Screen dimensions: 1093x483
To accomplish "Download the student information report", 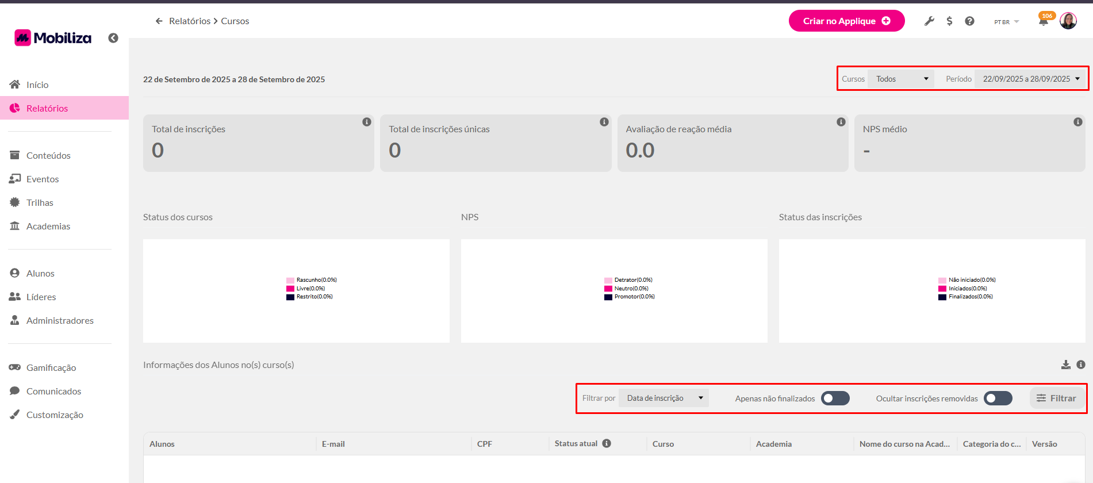I will [1065, 365].
